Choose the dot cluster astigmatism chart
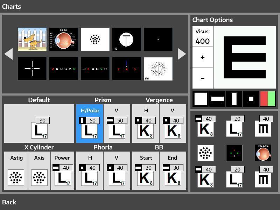This screenshot has width=280, height=210. point(95,39)
